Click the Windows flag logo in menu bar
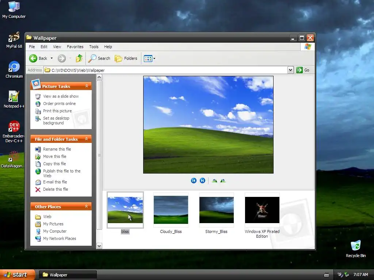The image size is (374, 280). click(x=308, y=47)
